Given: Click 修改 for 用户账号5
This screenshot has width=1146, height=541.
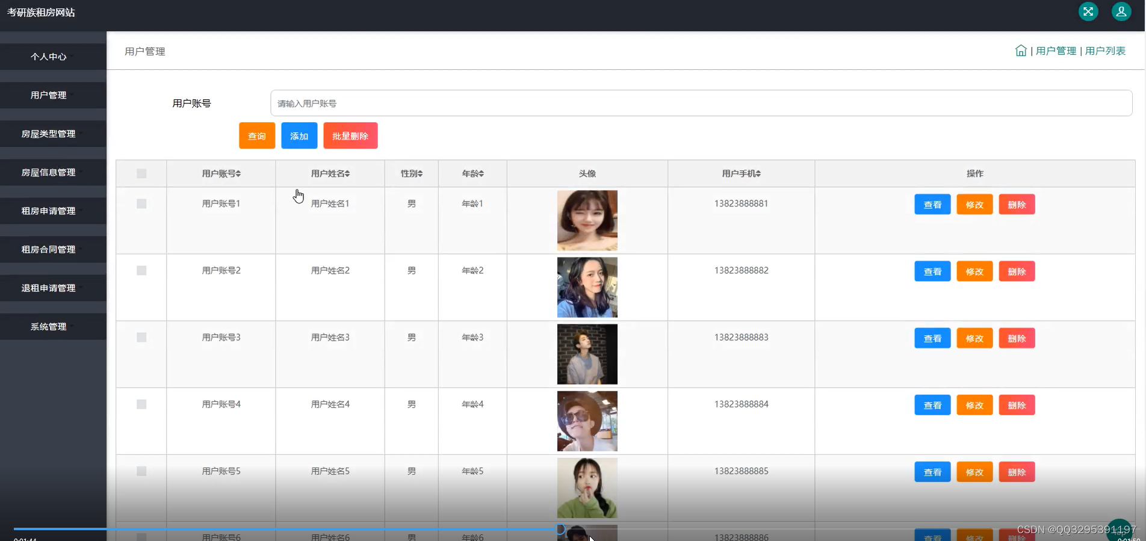Looking at the screenshot, I should click(x=974, y=472).
